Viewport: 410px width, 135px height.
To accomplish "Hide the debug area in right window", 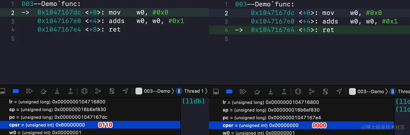I will coord(216,91).
